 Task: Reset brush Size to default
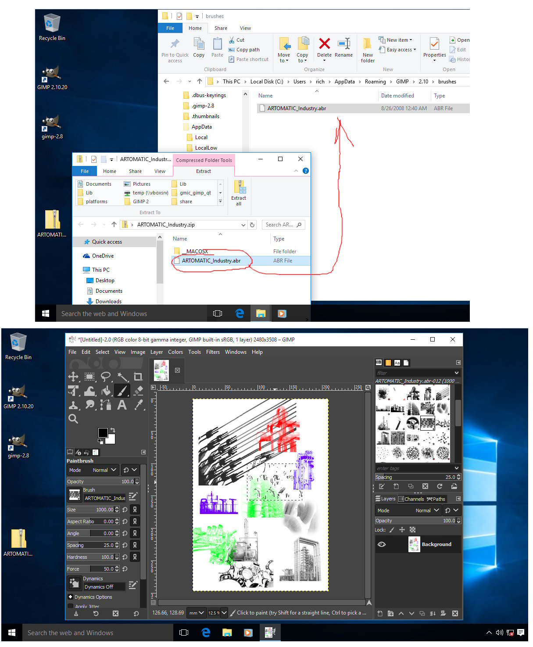[125, 510]
